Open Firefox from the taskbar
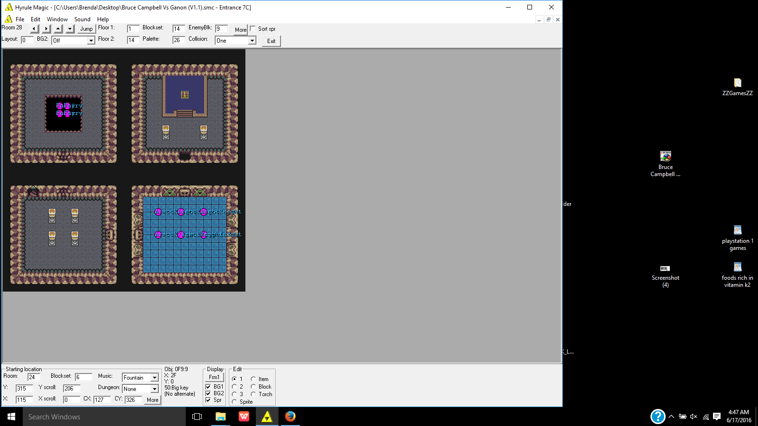The width and height of the screenshot is (758, 426). [290, 417]
